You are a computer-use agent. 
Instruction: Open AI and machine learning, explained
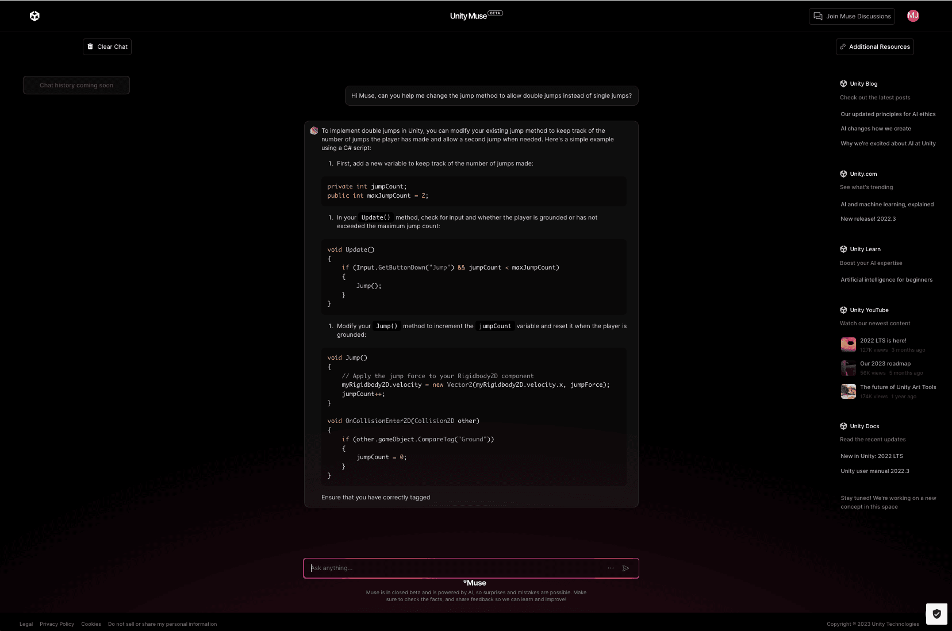(887, 205)
